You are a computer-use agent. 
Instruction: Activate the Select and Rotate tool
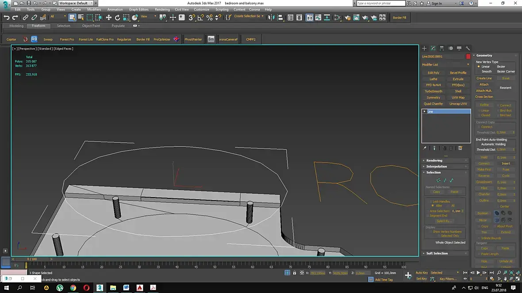(x=118, y=18)
